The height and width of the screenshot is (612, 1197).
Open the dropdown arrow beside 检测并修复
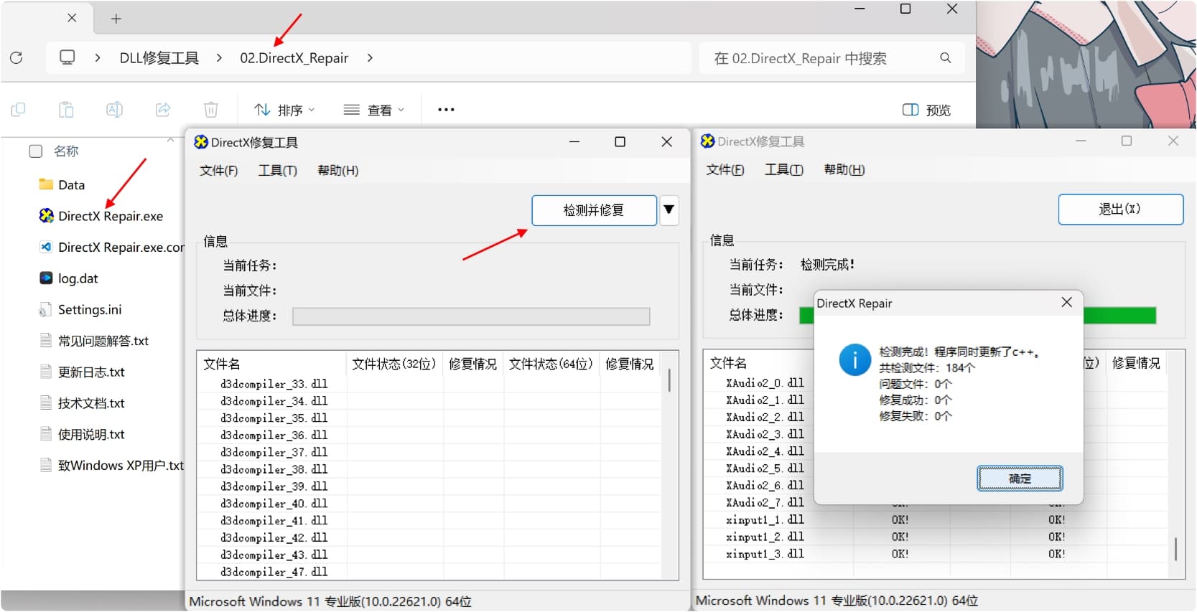click(669, 210)
